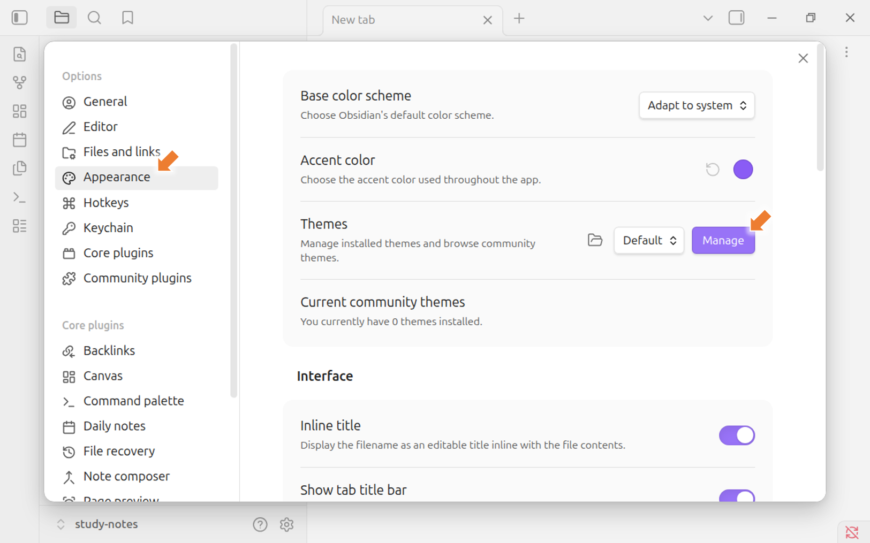Screen dimensions: 870x543
Task: Open the tab list chevron dropdown
Action: pos(708,18)
